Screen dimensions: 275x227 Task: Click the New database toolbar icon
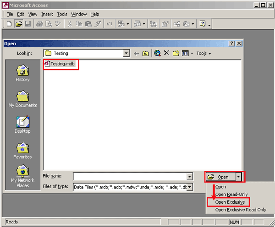pyautogui.click(x=9, y=24)
